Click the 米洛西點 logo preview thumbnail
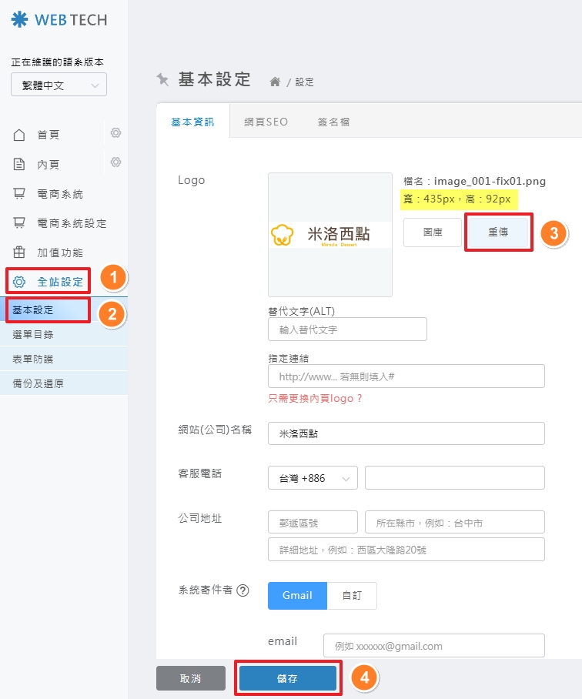 click(x=329, y=235)
